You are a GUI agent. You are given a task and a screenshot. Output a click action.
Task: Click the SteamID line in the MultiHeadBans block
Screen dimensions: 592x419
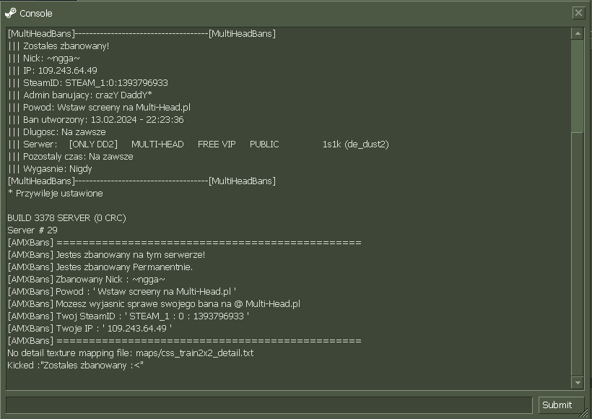click(x=87, y=83)
